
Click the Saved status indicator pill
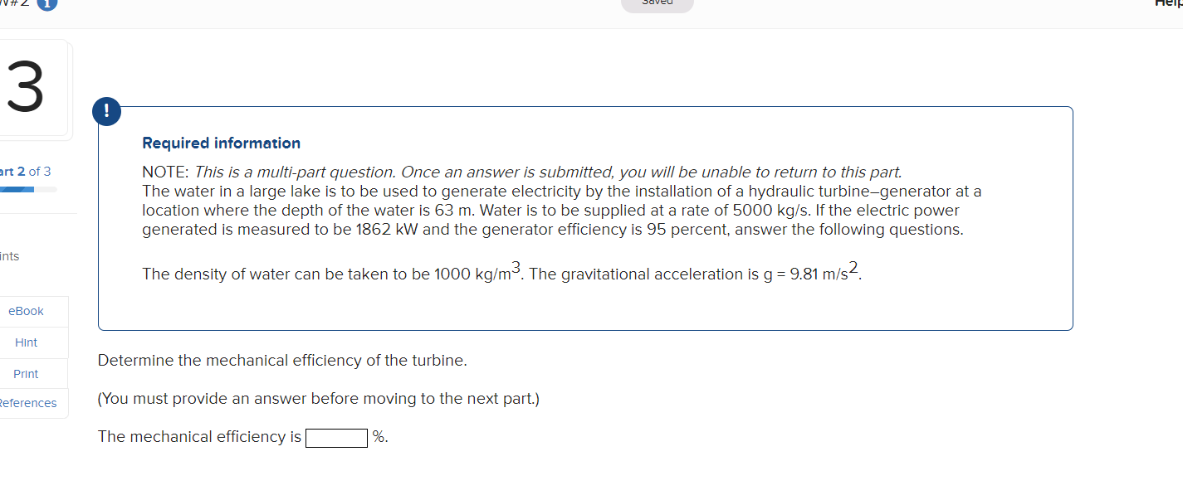click(657, 3)
